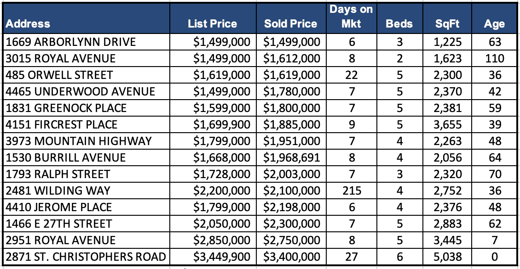Click 1831 GREENOCK PLACE address cell
Screen dimensions: 520x269
click(x=66, y=108)
